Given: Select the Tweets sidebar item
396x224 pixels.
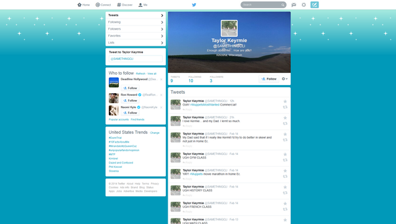Looking at the screenshot, I should pyautogui.click(x=136, y=15).
